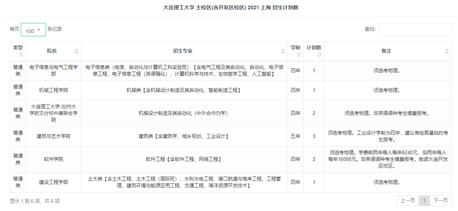458x211 pixels.
Task: Sort by the 招生专业 column icon
Action: (283, 51)
